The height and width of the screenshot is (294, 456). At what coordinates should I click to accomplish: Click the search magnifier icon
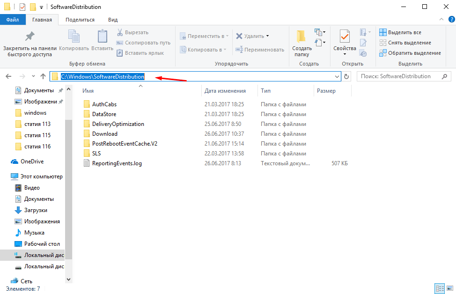pyautogui.click(x=444, y=76)
